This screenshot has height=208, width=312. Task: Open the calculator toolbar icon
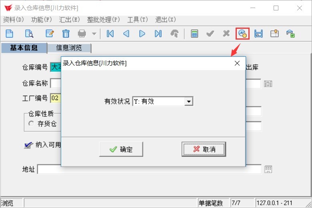click(194, 34)
